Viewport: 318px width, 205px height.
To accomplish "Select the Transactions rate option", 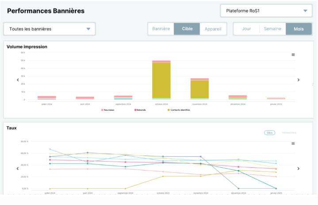I will coord(289,133).
